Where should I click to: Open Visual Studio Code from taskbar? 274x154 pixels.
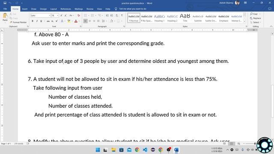click(145, 150)
